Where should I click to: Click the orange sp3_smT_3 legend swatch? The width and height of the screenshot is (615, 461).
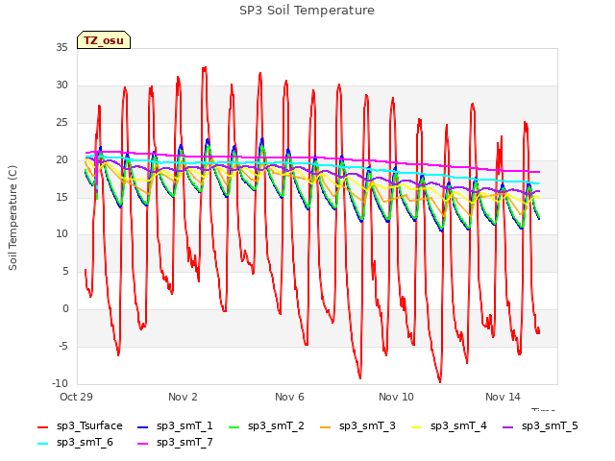pyautogui.click(x=326, y=426)
